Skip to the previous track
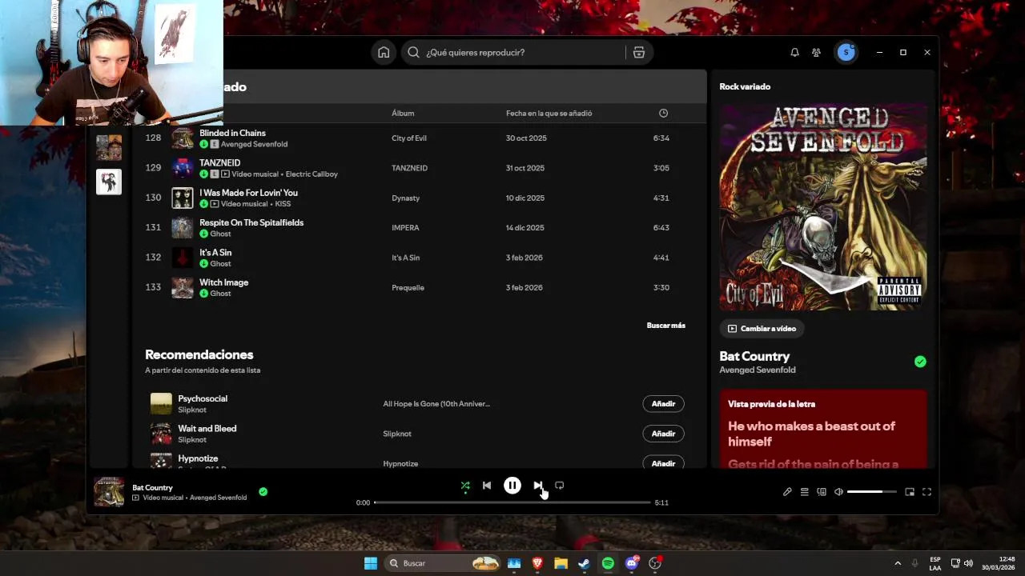Screen dimensions: 1025x576 [x=487, y=486]
